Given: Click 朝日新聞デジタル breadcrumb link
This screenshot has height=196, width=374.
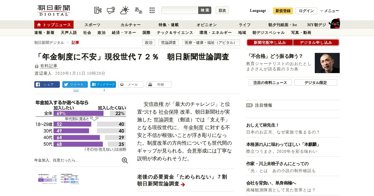Looking at the screenshot, I should pyautogui.click(x=49, y=43).
